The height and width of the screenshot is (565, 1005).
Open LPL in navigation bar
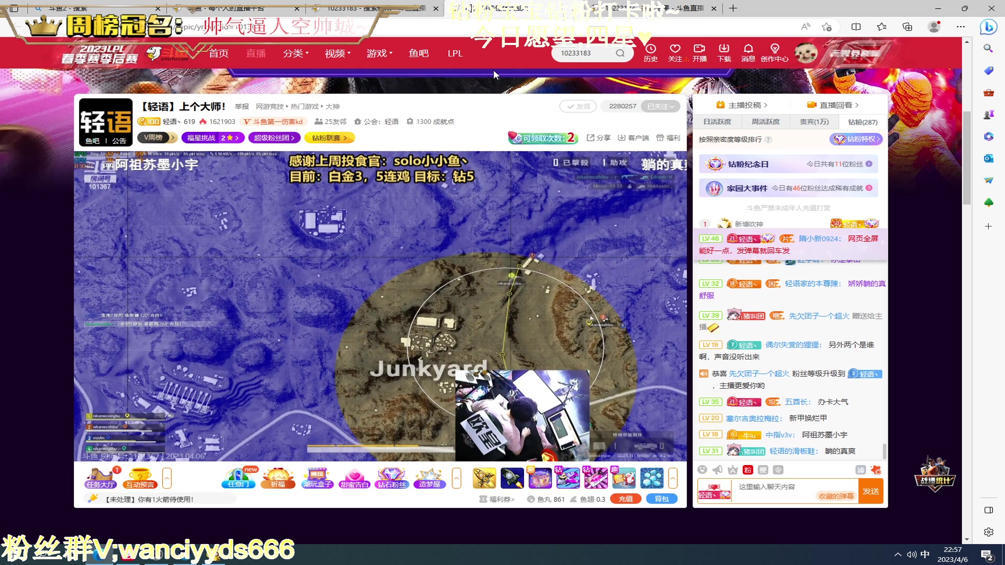click(455, 53)
